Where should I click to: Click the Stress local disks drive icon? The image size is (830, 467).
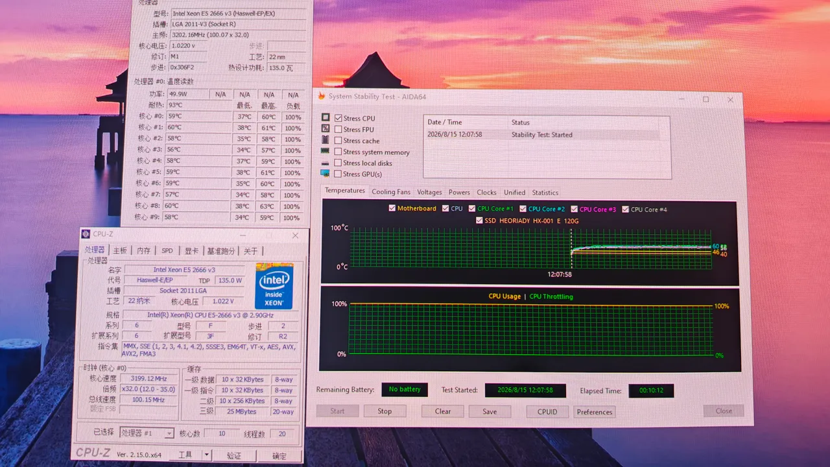pos(326,163)
